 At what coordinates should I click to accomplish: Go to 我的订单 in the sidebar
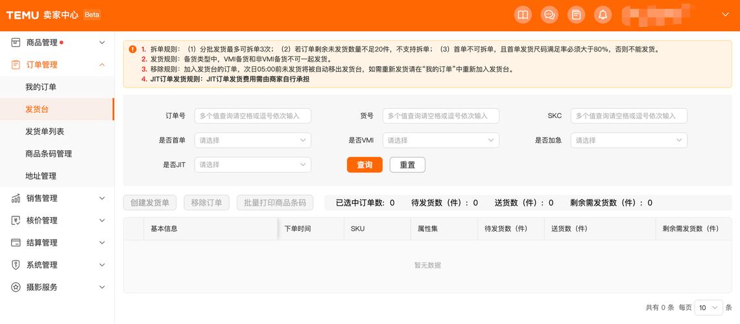coord(41,87)
